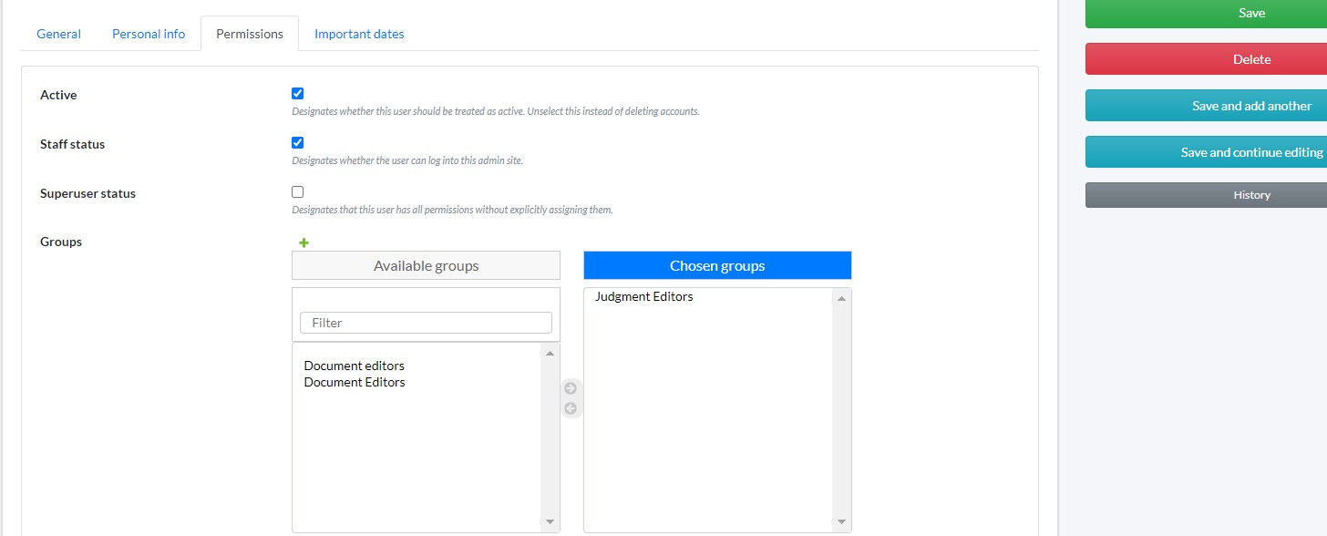Image resolution: width=1327 pixels, height=536 pixels.
Task: Click the scroll-up arrow in Chosen groups list
Action: (841, 298)
